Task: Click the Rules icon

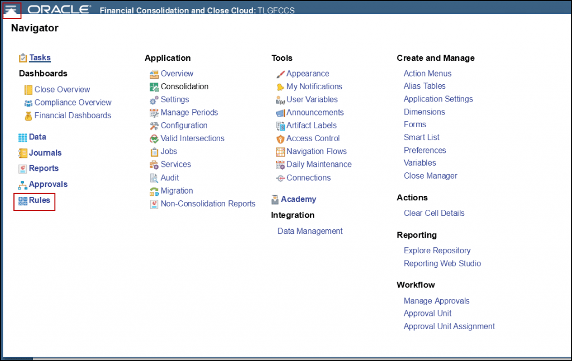Action: pyautogui.click(x=22, y=201)
